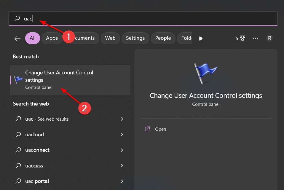Click the magnifier icon beside uac portal

[x=18, y=181]
